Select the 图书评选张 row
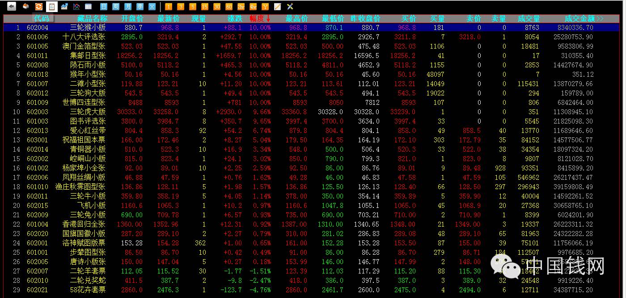Screen dimensions: 626x298 click(x=312, y=121)
